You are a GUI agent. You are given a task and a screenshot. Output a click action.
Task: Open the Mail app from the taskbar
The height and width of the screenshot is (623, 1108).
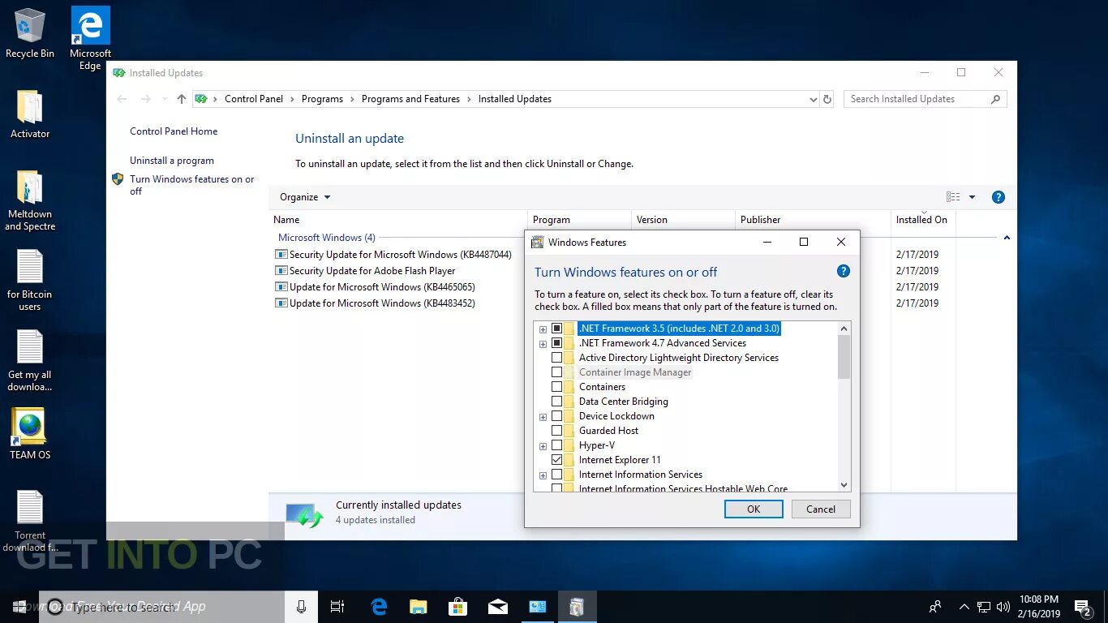coord(497,607)
